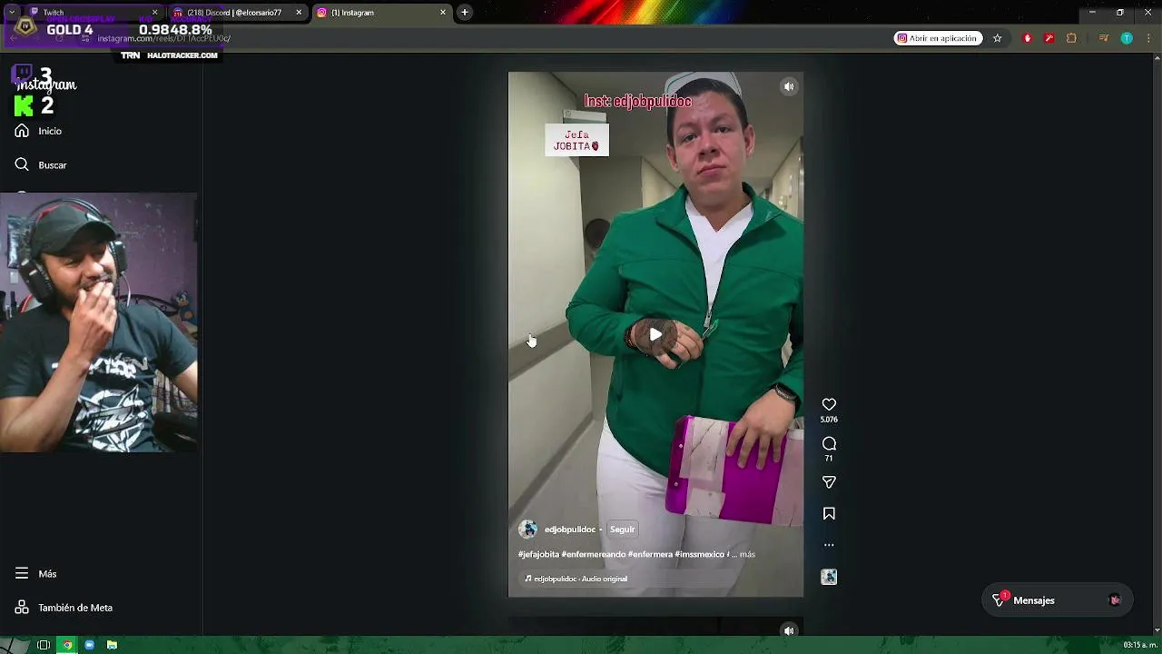Screen dimensions: 1162x654
Task: Follow edjobpulidoc with Seguir button
Action: (622, 530)
